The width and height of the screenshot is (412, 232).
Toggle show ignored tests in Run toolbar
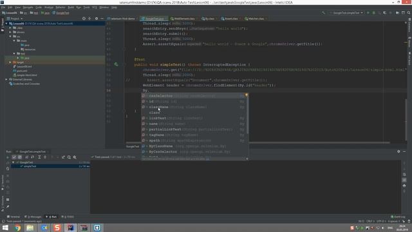click(x=20, y=157)
